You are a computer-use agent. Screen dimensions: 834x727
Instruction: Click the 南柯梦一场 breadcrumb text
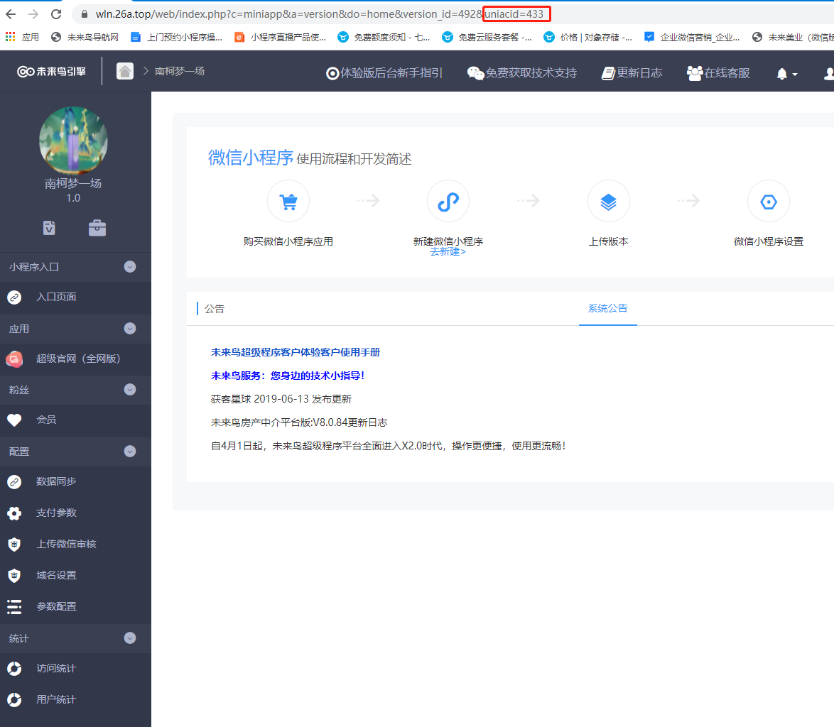point(179,71)
